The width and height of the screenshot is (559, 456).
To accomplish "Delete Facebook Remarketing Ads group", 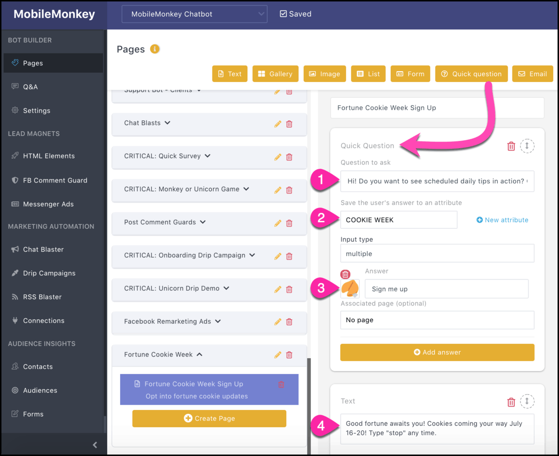I will [289, 322].
